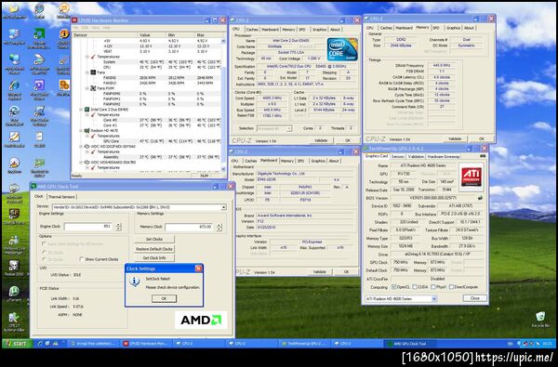Image resolution: width=558 pixels, height=367 pixels.
Task: Enable Show Current Clocks checkbox
Action: click(x=82, y=259)
